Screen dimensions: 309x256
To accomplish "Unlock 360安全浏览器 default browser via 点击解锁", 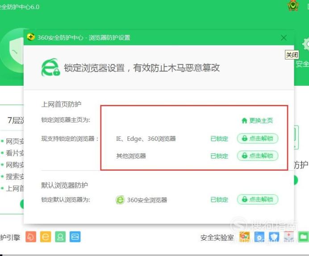I will pyautogui.click(x=258, y=199).
